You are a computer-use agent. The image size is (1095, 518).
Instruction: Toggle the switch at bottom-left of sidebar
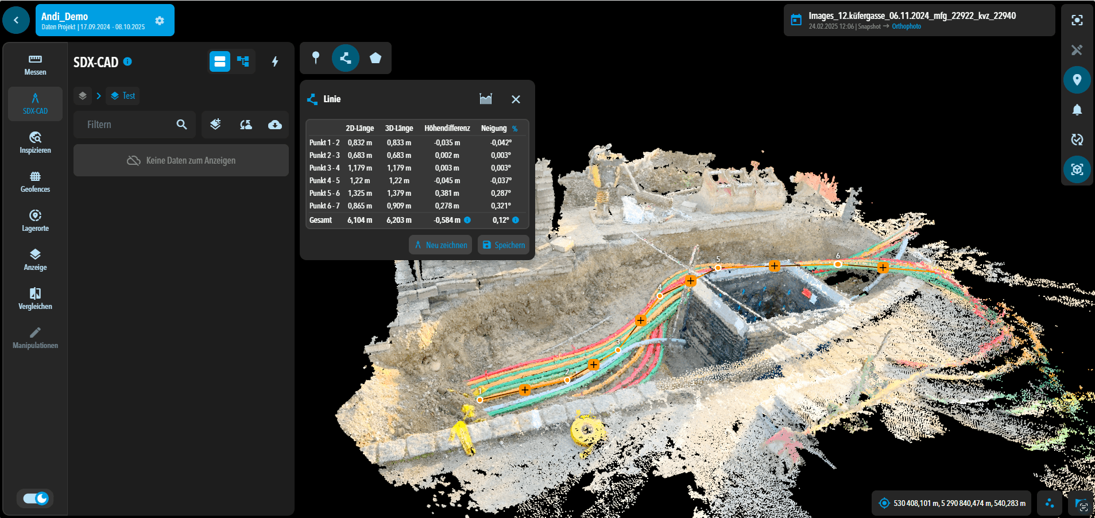click(x=35, y=498)
